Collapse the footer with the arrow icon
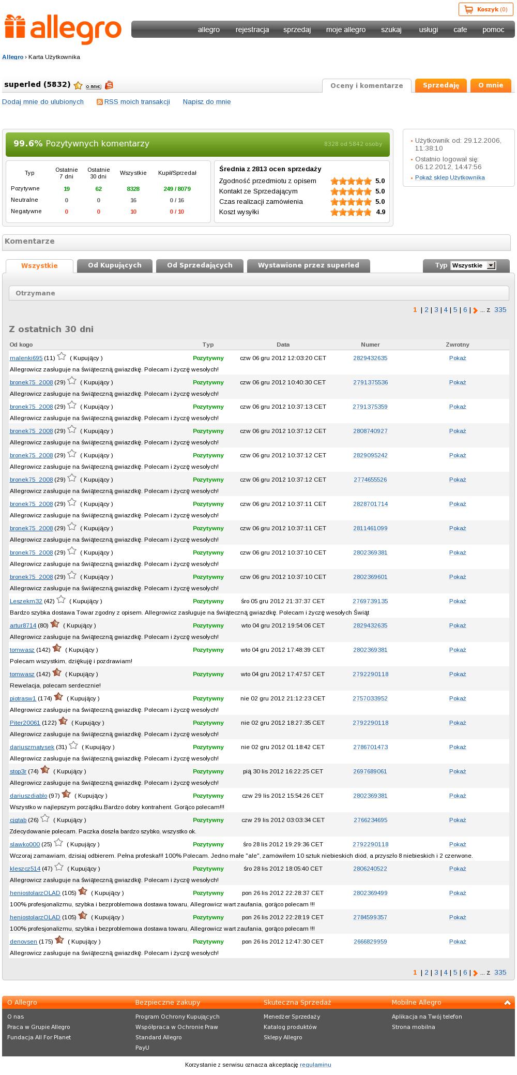Image resolution: width=517 pixels, height=1075 pixels. point(507,1003)
